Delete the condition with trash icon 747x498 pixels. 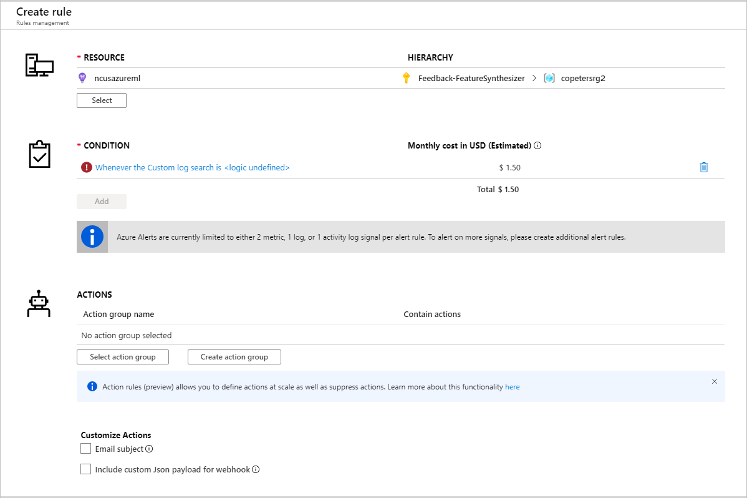[x=704, y=167]
